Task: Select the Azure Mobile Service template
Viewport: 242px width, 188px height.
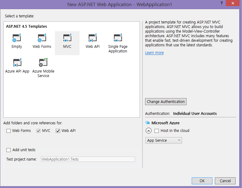Action: click(x=43, y=63)
